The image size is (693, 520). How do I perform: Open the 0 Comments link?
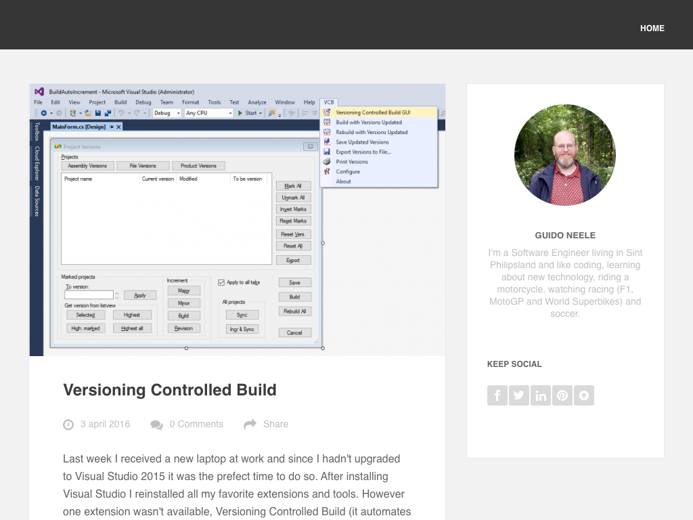pos(196,424)
